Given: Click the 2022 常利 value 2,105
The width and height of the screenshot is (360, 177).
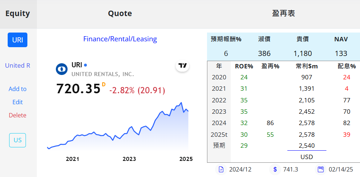Looking at the screenshot, I should coord(307,100).
